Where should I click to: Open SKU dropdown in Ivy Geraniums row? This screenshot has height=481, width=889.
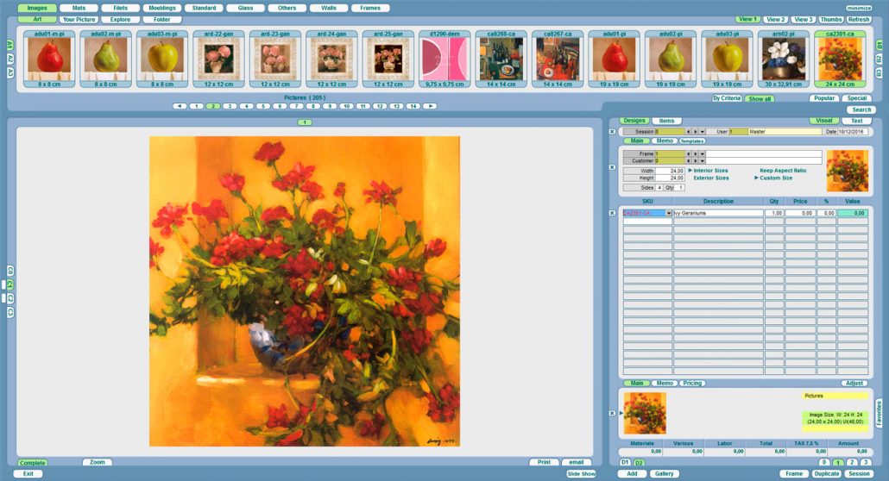pos(669,213)
